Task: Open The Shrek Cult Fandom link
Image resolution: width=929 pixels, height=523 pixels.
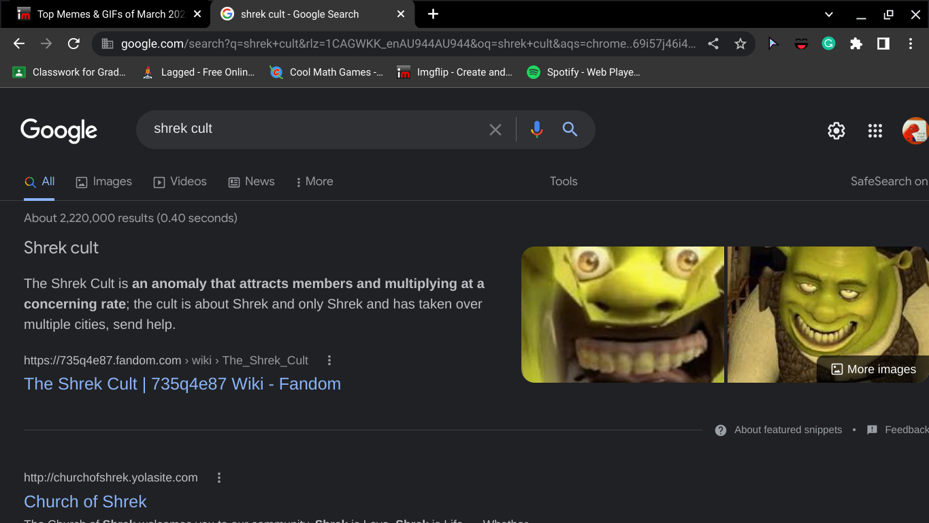Action: (x=182, y=384)
